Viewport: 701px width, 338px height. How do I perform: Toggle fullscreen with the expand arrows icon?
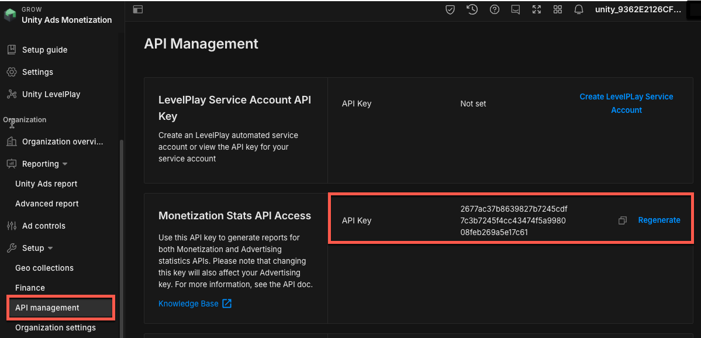coord(537,9)
